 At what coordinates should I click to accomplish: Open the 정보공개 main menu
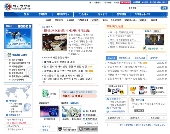click(x=102, y=14)
